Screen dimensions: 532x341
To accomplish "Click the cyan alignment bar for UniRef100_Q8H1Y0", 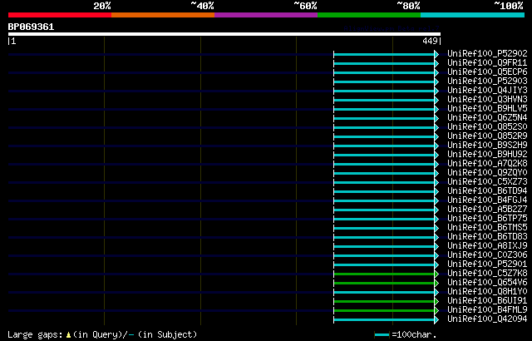I will coord(386,292).
